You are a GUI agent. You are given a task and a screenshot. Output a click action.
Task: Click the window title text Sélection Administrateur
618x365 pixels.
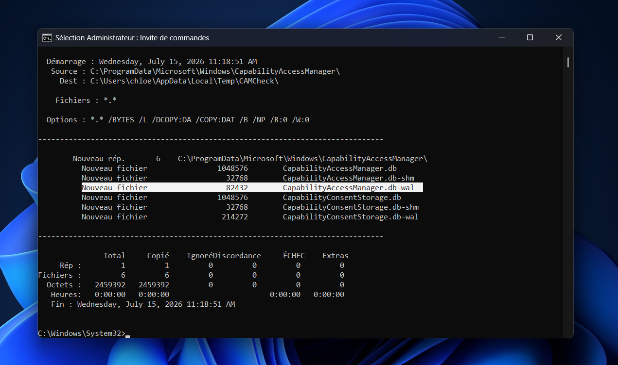click(x=95, y=37)
